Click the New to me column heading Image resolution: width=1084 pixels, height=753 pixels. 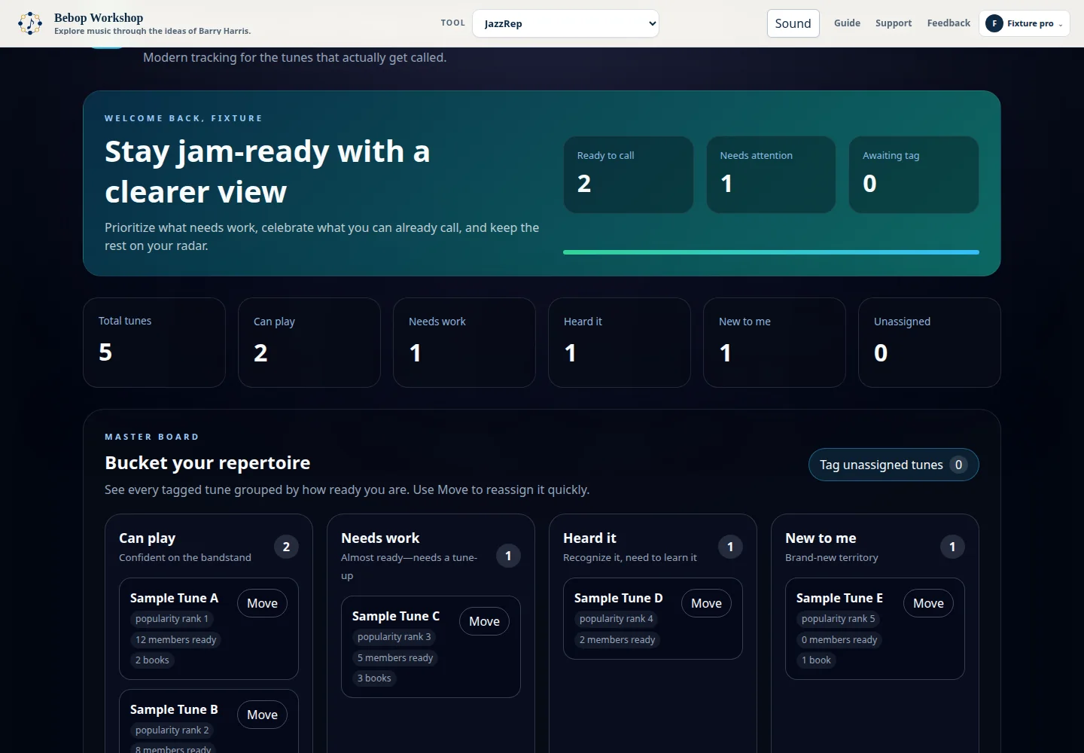[x=821, y=538]
